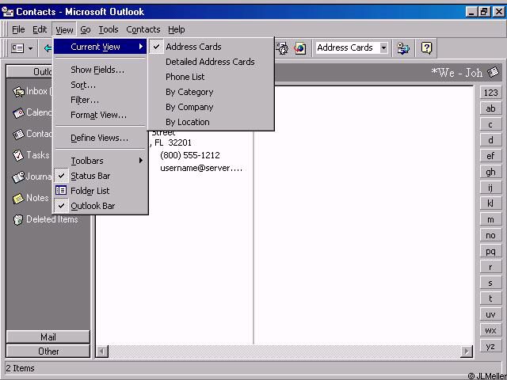507x380 pixels.
Task: Jump to contacts under ab index
Action: pyautogui.click(x=490, y=108)
